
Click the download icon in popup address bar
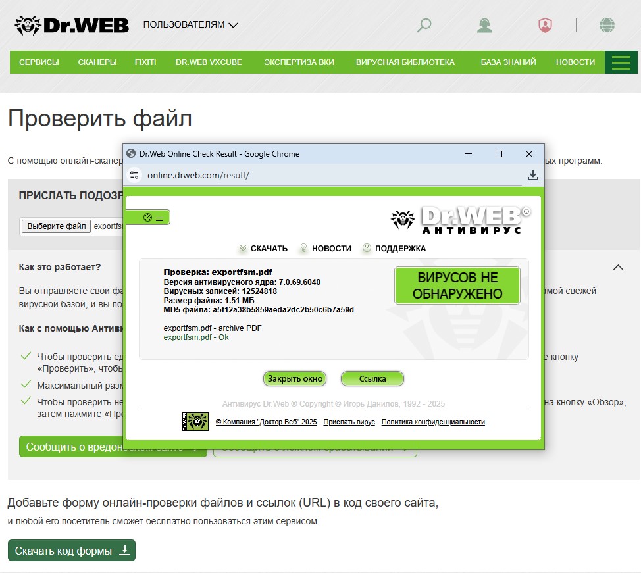point(532,176)
